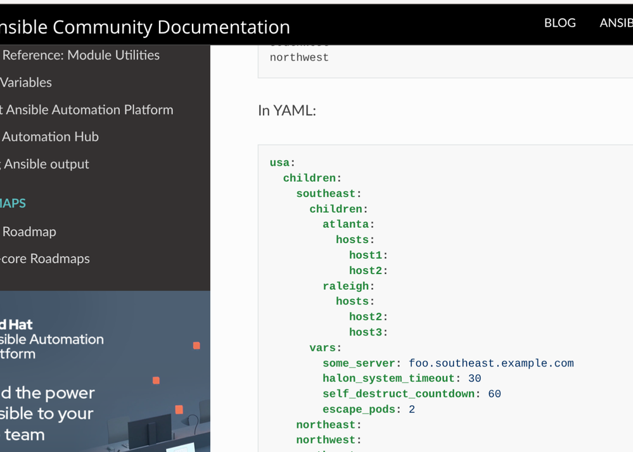This screenshot has height=452, width=633.
Task: Click the Red Hat logo text in banner
Action: tap(16, 325)
